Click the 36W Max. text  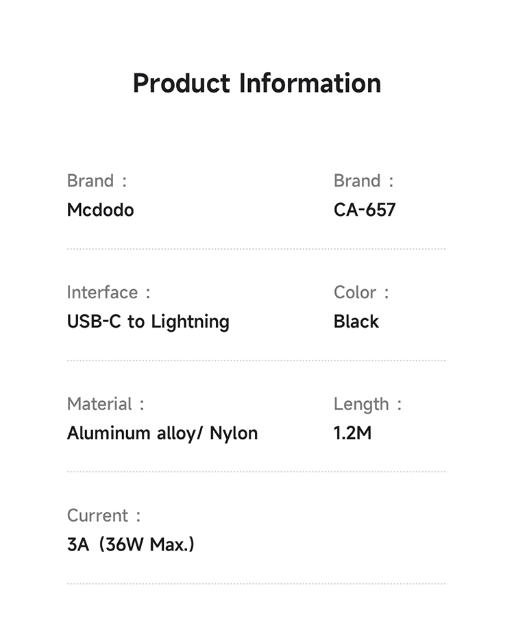147,545
